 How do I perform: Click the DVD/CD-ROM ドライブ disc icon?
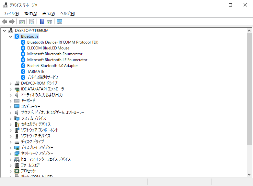pos(17,83)
